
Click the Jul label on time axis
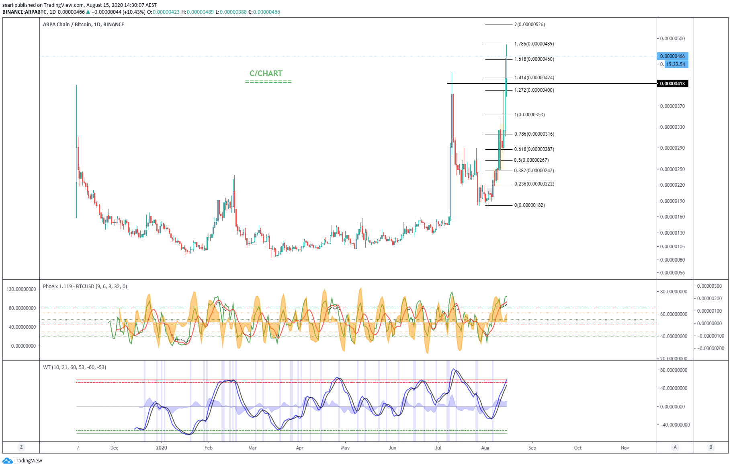click(x=438, y=447)
